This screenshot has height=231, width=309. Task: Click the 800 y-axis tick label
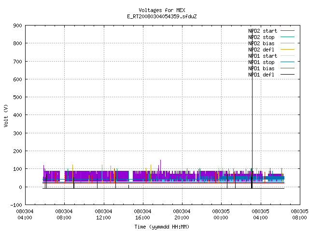(17, 43)
